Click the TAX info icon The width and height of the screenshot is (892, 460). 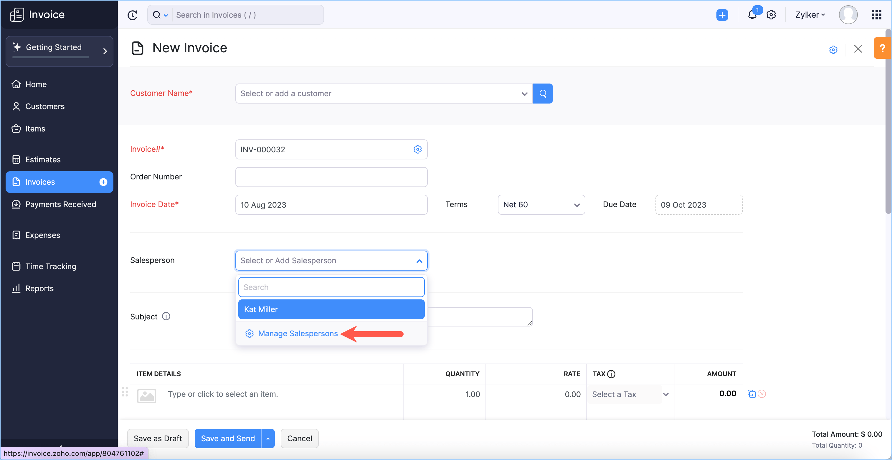612,374
